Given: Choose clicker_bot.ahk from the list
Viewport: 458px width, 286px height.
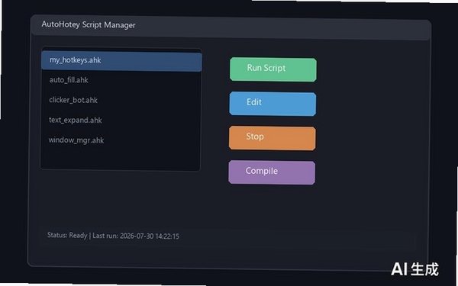Looking at the screenshot, I should click(x=121, y=100).
